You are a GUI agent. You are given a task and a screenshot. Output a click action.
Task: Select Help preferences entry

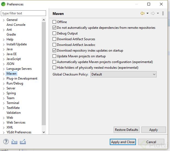[x=10, y=39]
